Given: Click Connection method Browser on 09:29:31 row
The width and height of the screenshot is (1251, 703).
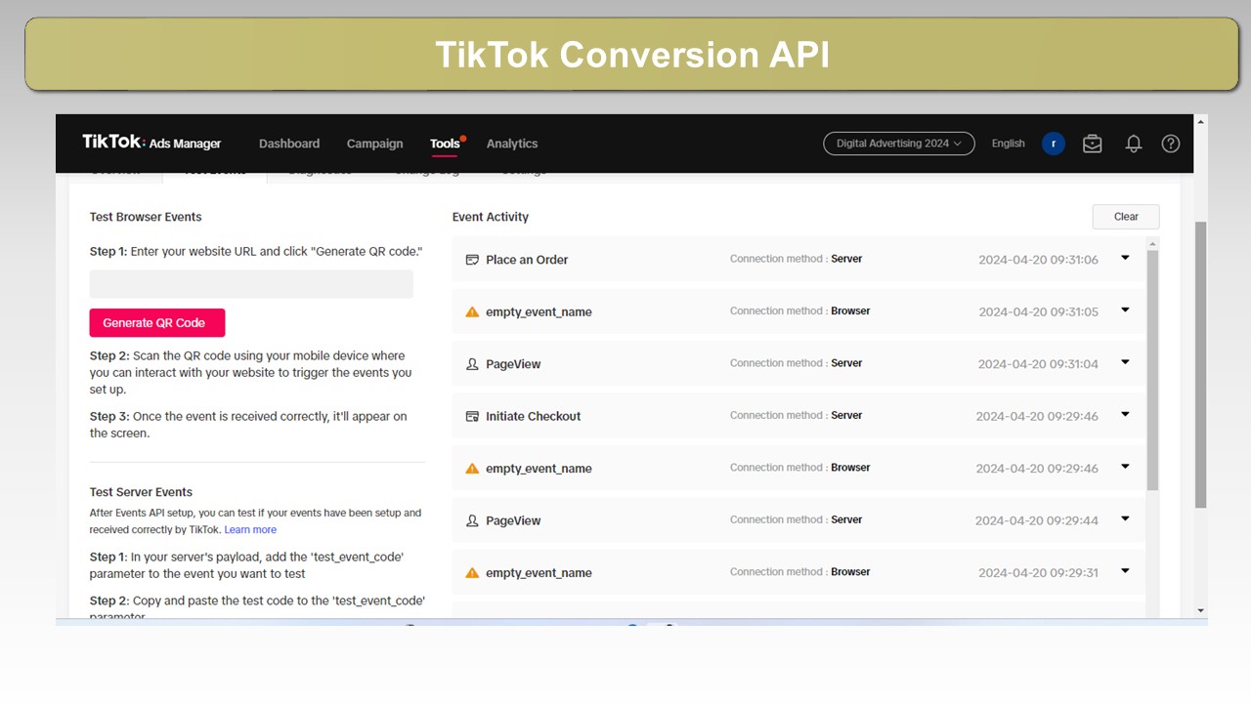Looking at the screenshot, I should tap(799, 571).
